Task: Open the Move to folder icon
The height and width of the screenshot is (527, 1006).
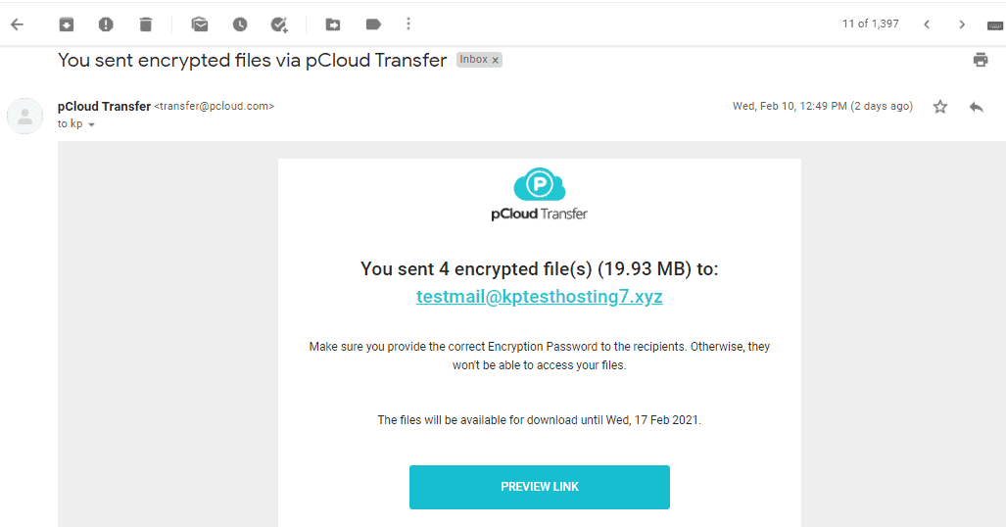Action: pos(333,24)
